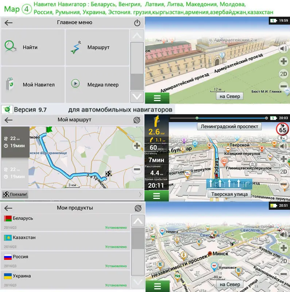Image resolution: width=290 pixels, height=292 pixels.
Task: Tap the sound icon on Адмиралтейский проезд map
Action: 283,49
